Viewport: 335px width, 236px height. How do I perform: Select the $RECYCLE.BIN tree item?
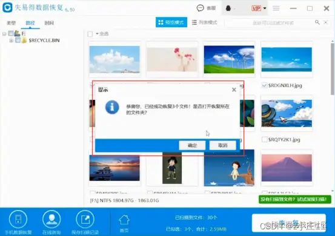(44, 41)
